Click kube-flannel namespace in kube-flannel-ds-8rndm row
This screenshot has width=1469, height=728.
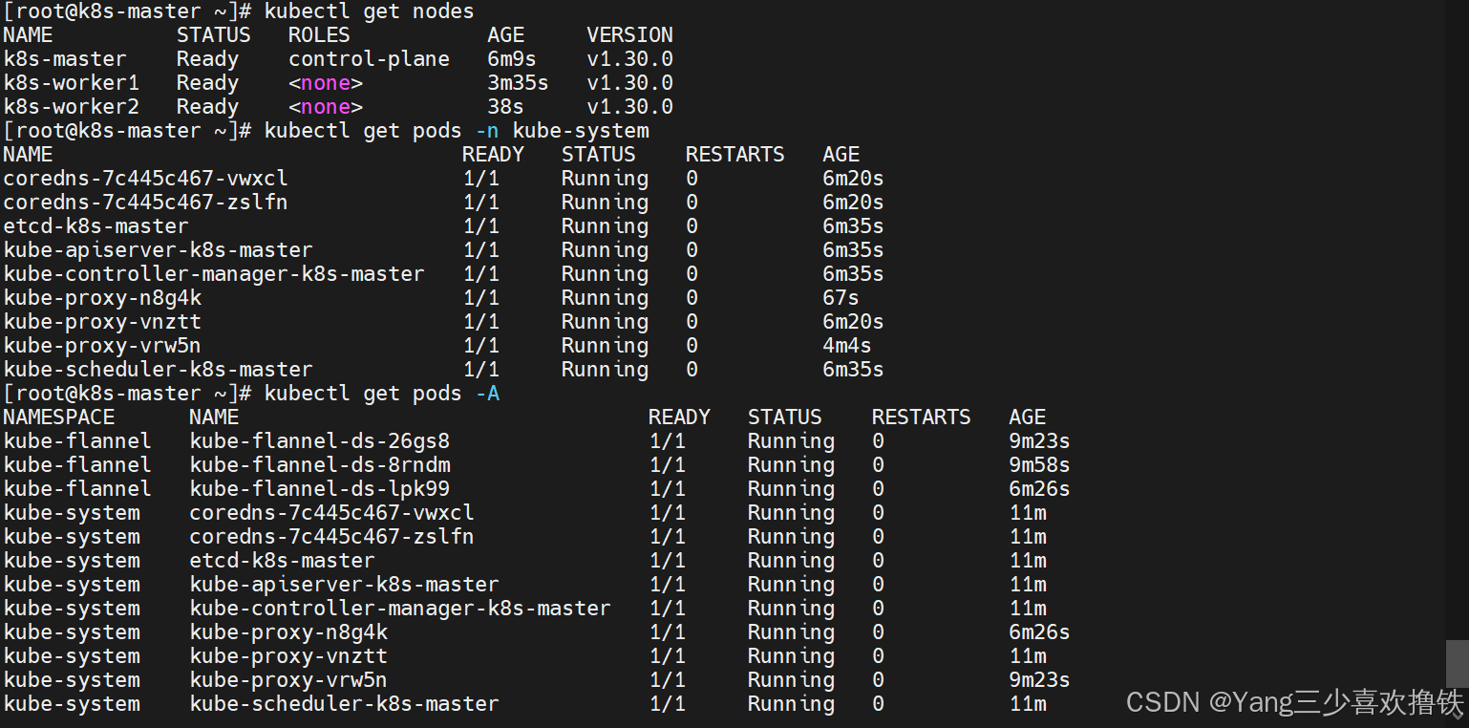click(x=77, y=465)
